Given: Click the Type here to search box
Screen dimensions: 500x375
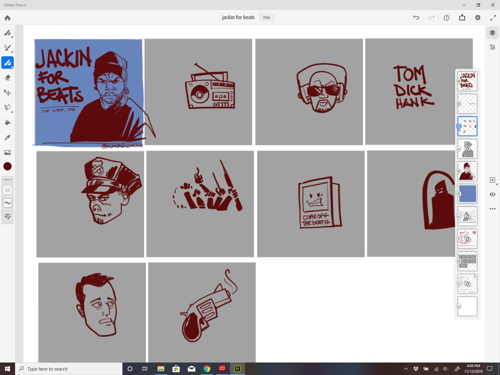Looking at the screenshot, I should click(69, 369).
